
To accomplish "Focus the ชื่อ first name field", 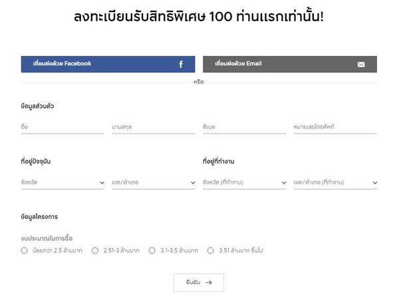I will tap(63, 126).
